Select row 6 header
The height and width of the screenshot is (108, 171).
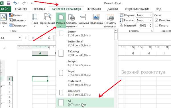(x=10, y=101)
